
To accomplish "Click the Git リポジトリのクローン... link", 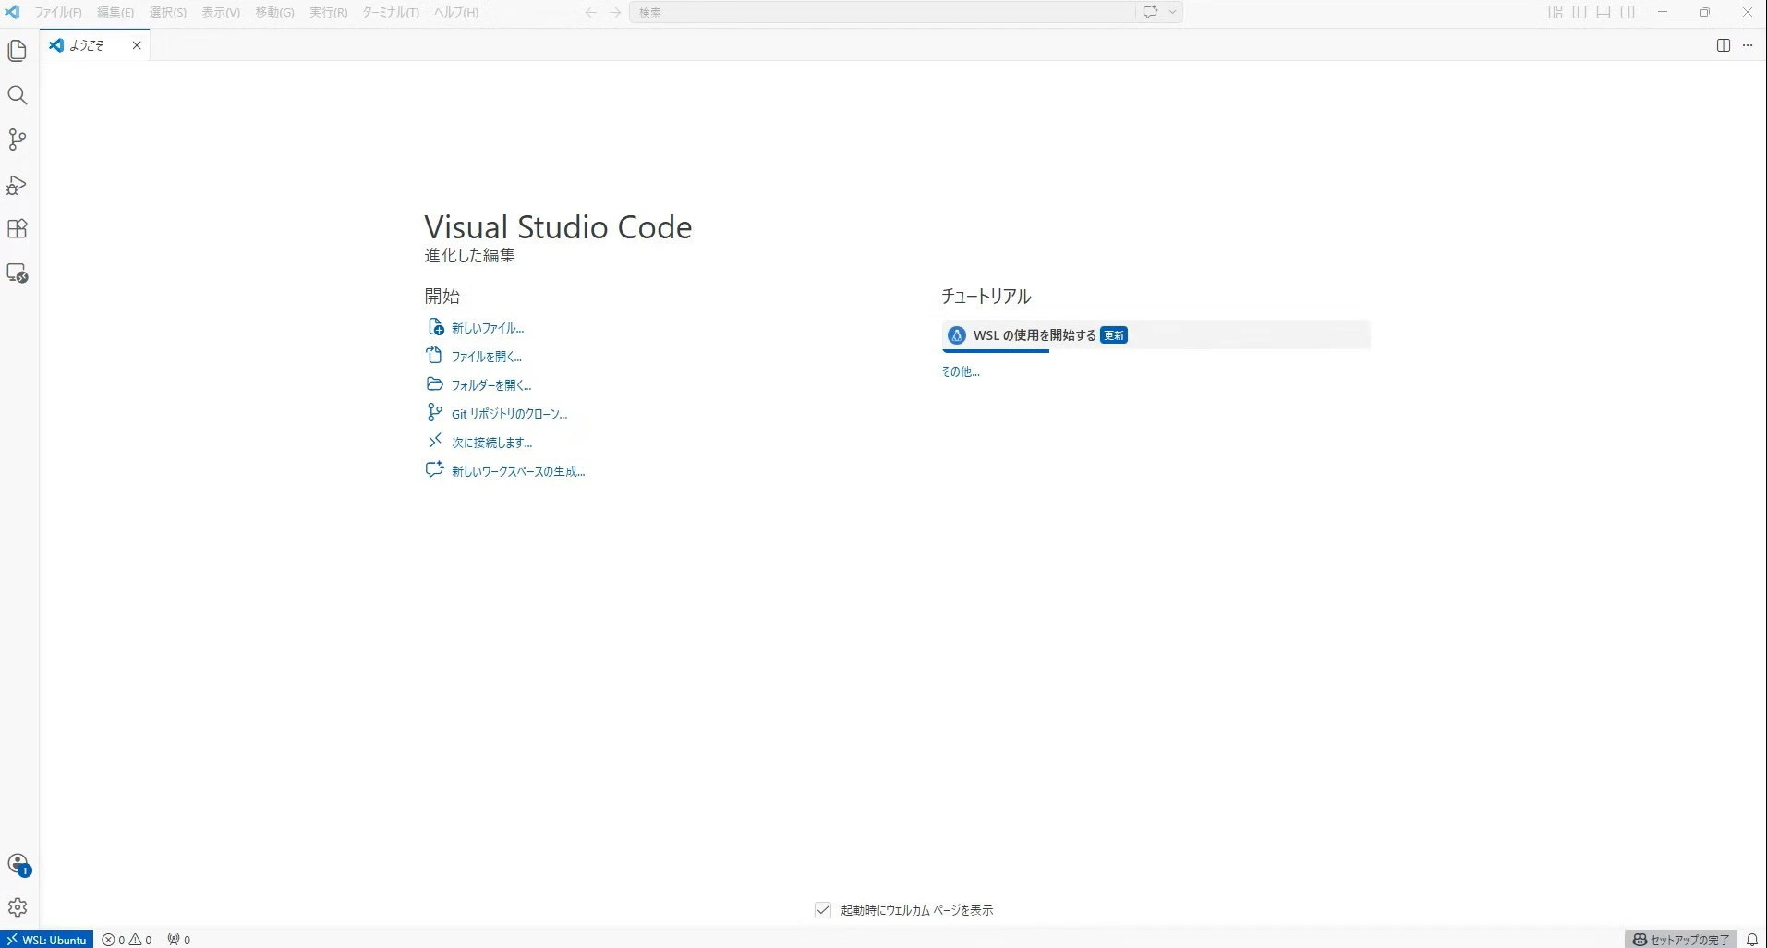I will [509, 414].
